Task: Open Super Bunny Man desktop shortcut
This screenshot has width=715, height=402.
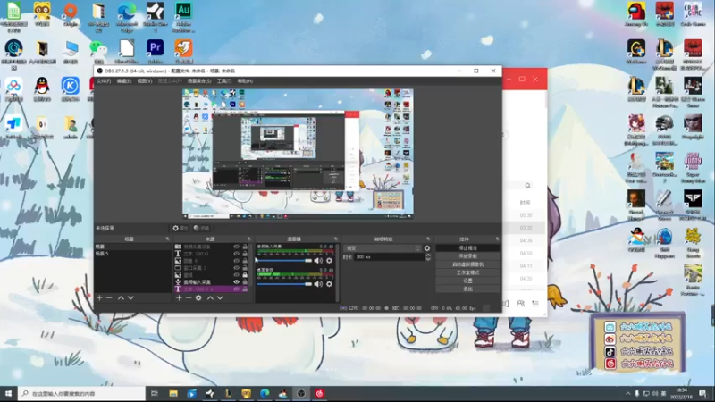Action: click(x=693, y=168)
